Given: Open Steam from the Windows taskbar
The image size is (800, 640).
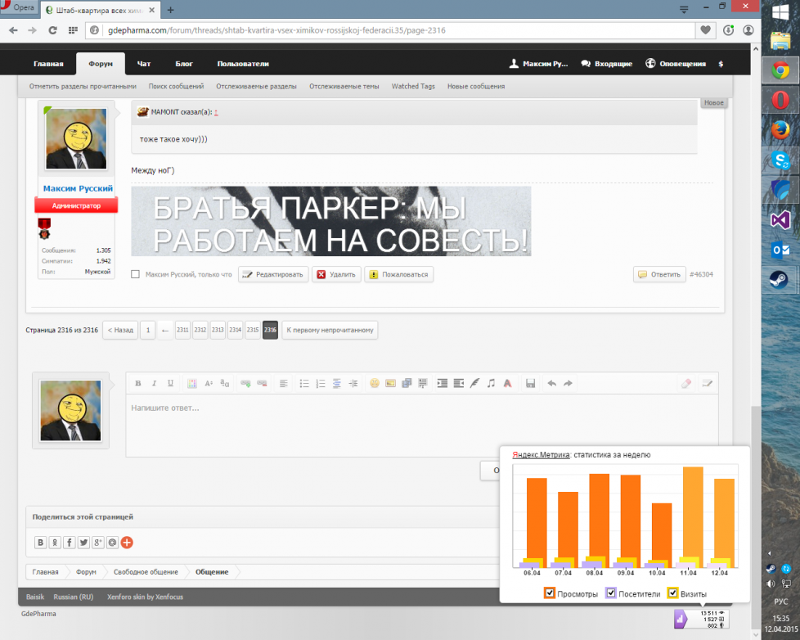Looking at the screenshot, I should [x=778, y=281].
